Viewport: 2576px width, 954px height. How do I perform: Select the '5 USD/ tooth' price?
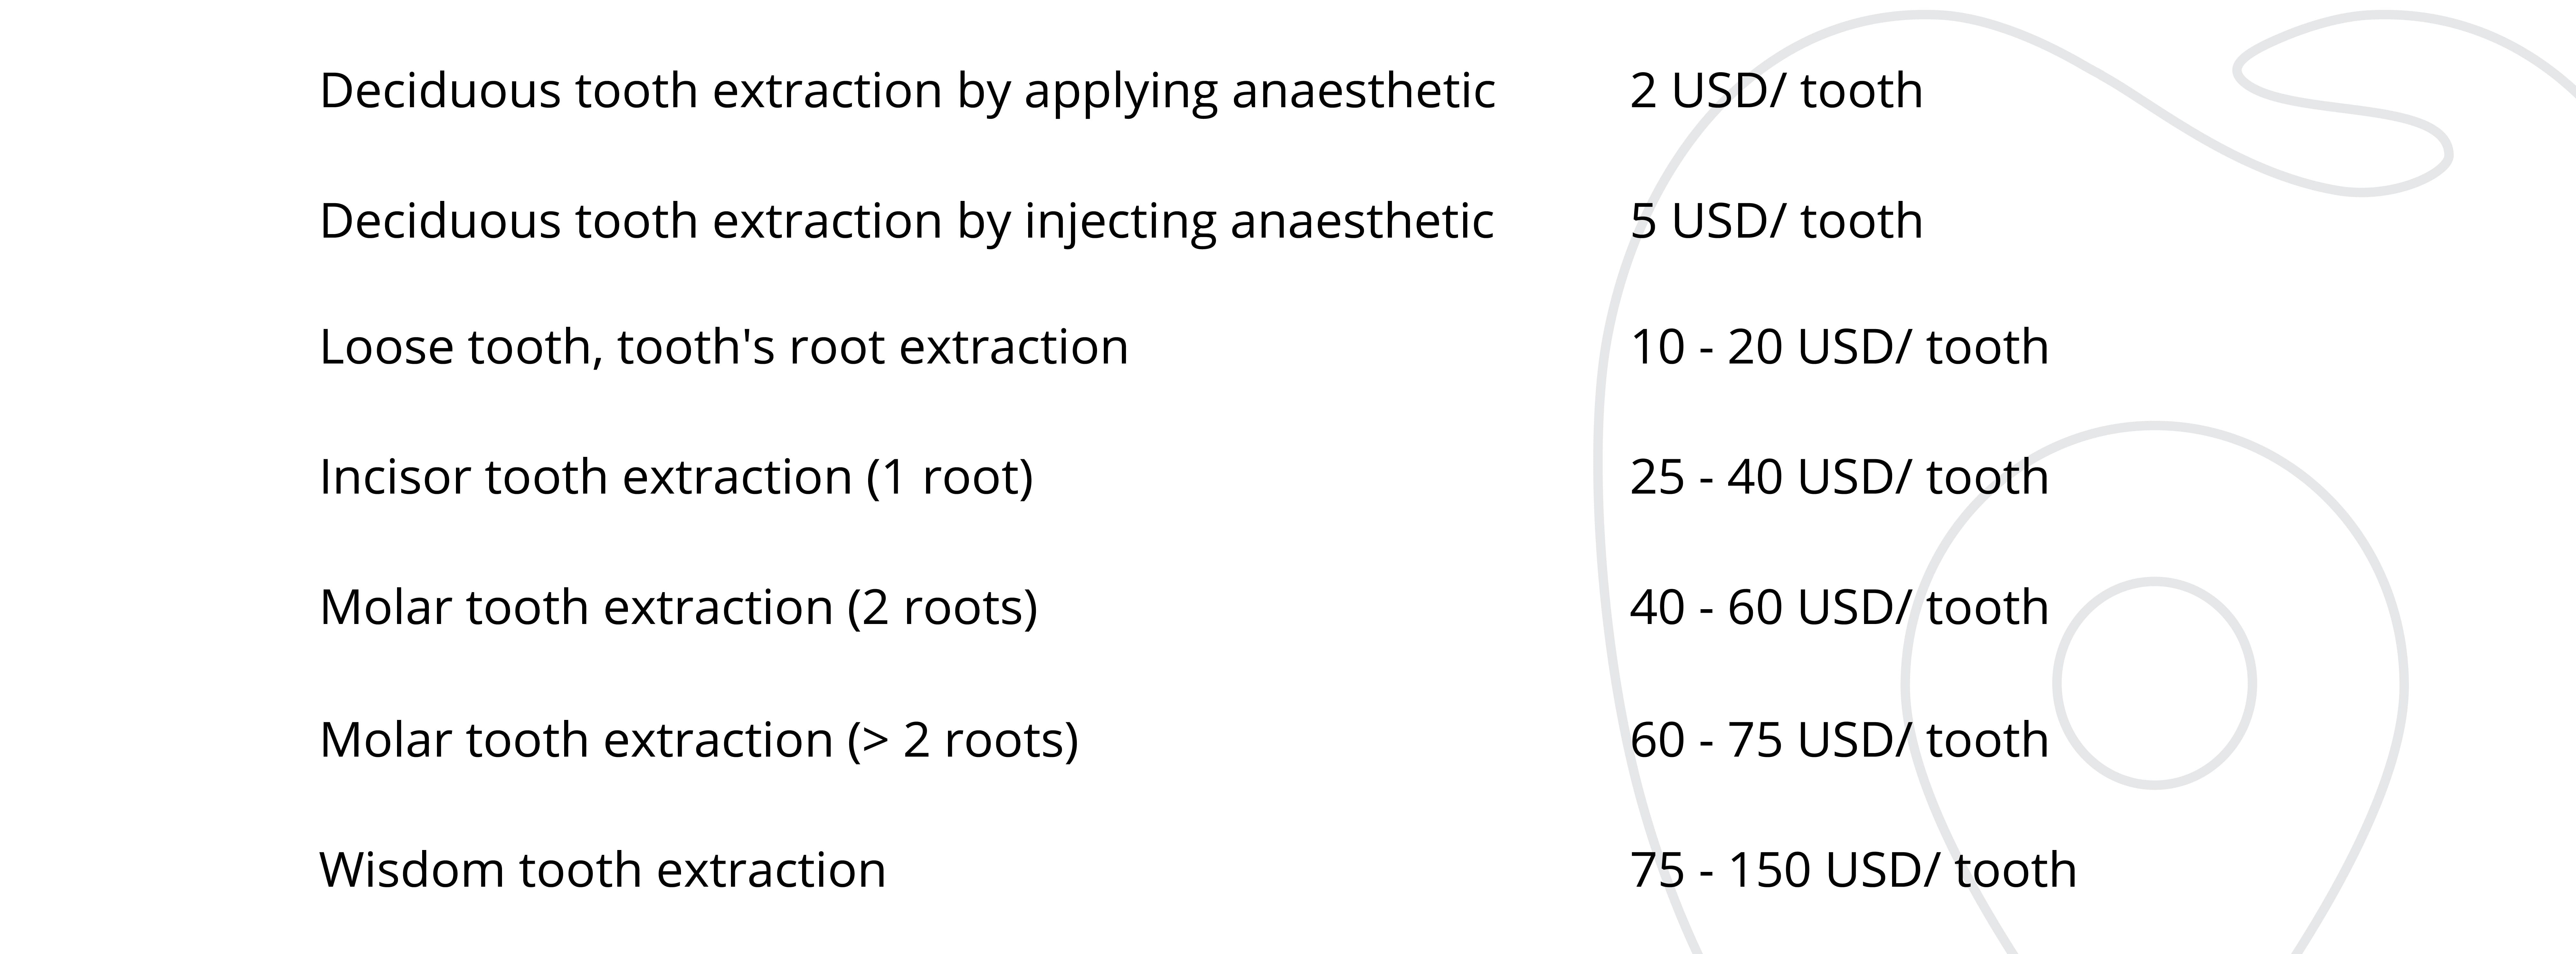tap(1776, 221)
